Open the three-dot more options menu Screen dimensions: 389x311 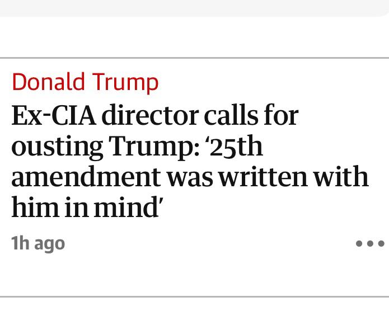[x=370, y=243]
